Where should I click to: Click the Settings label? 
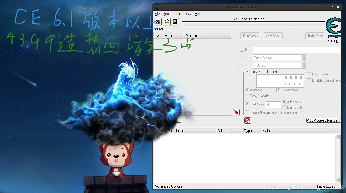point(333,41)
